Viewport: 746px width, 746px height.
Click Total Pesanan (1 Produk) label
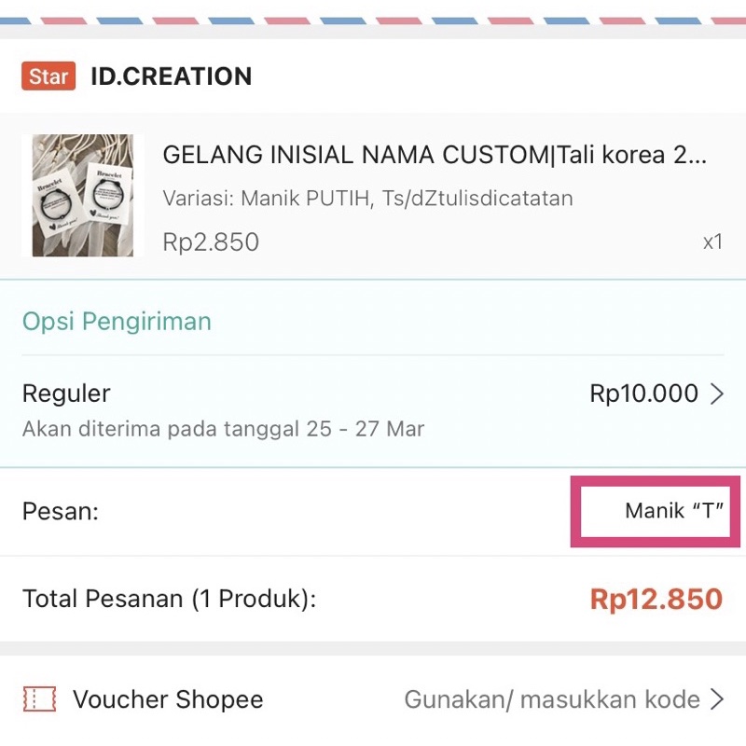click(169, 599)
